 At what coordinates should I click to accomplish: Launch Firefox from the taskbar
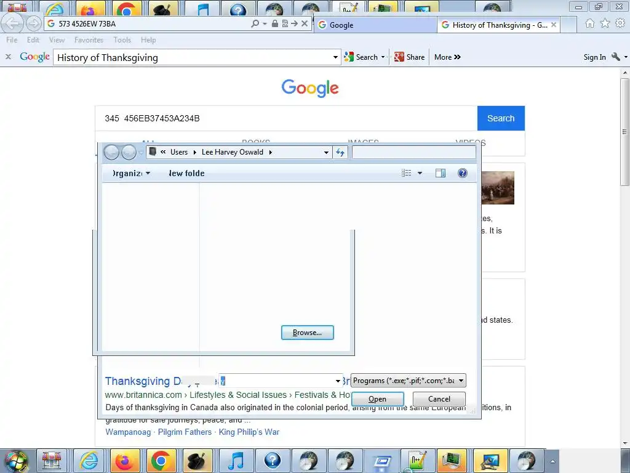pyautogui.click(x=124, y=461)
